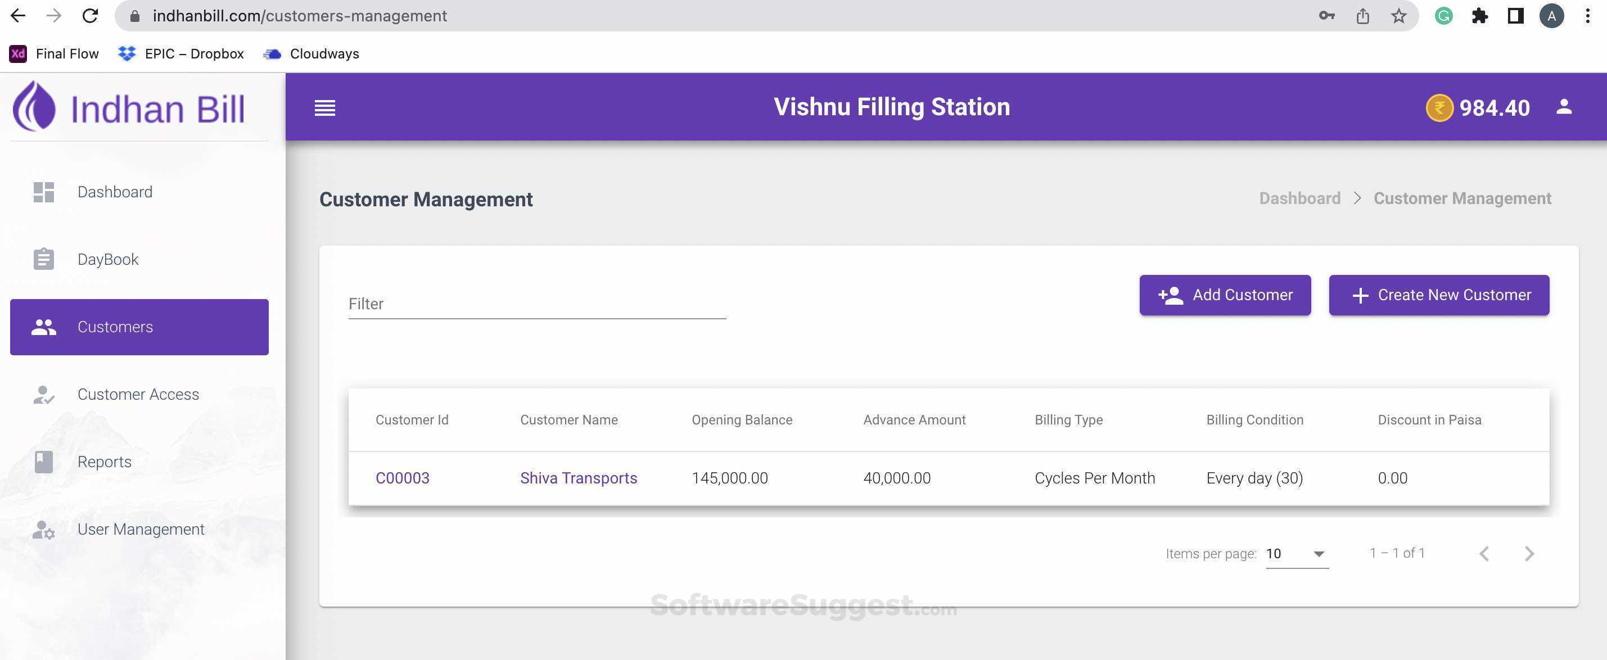1607x660 pixels.
Task: Click the Grammarly extension icon
Action: [x=1443, y=16]
